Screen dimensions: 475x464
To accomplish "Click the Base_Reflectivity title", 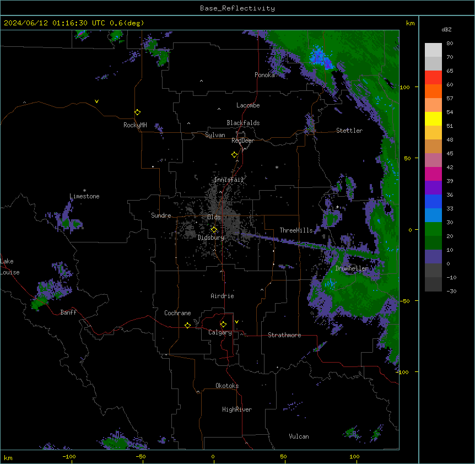I will click(237, 8).
